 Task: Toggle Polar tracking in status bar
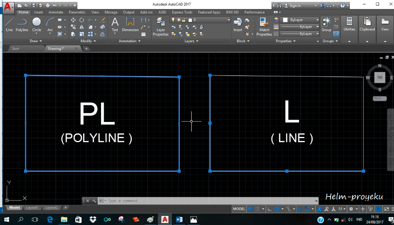(x=277, y=209)
